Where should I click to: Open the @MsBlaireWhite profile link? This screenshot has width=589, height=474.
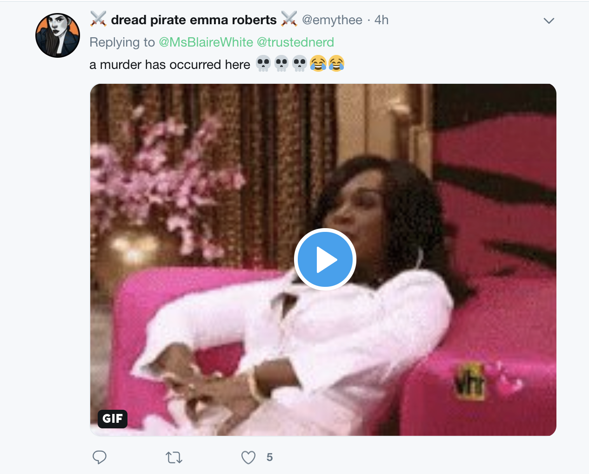pyautogui.click(x=206, y=42)
